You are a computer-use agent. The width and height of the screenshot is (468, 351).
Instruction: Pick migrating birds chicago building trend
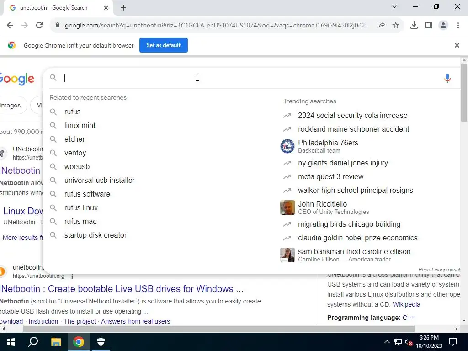(349, 224)
